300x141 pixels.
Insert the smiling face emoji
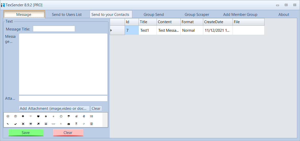(x=8, y=116)
